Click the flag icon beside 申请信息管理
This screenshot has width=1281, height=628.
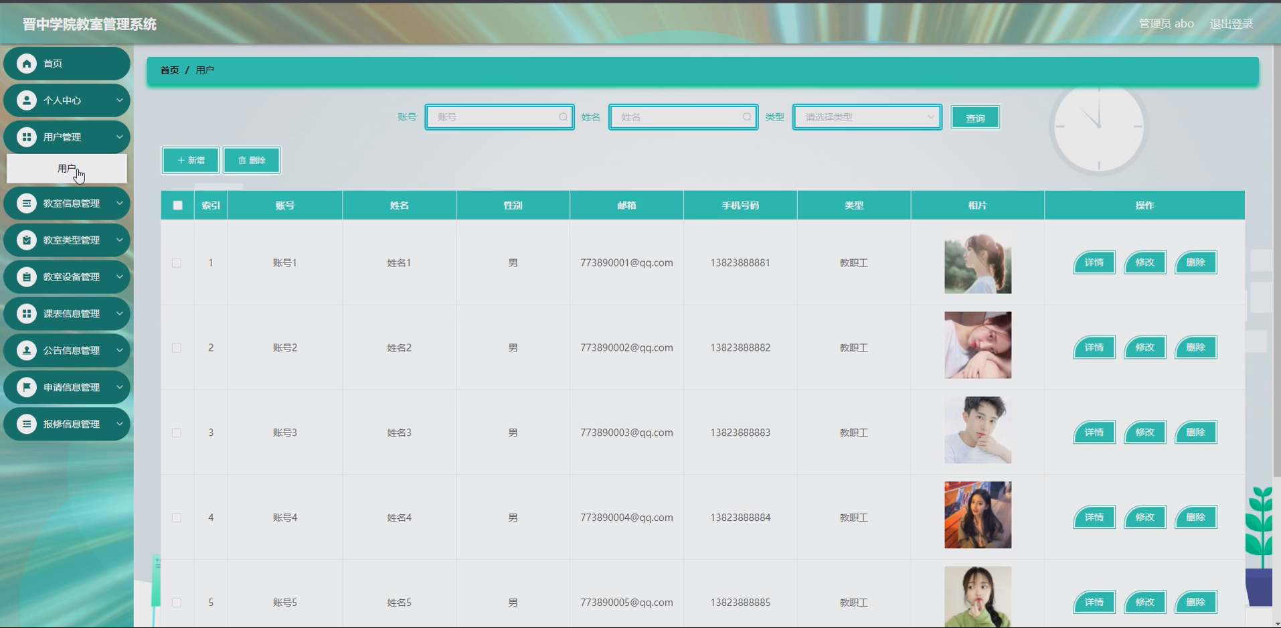tap(27, 388)
